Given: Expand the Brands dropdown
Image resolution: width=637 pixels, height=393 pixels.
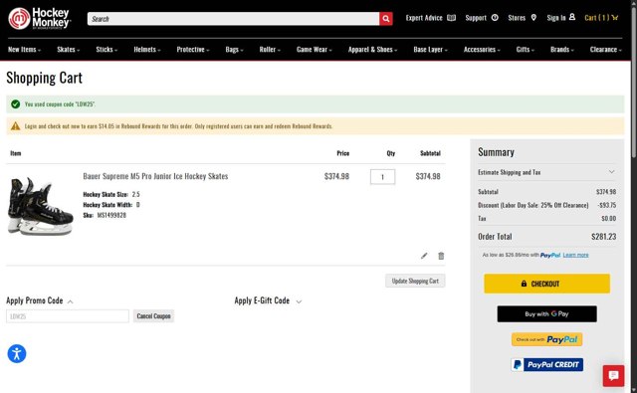Looking at the screenshot, I should (562, 50).
